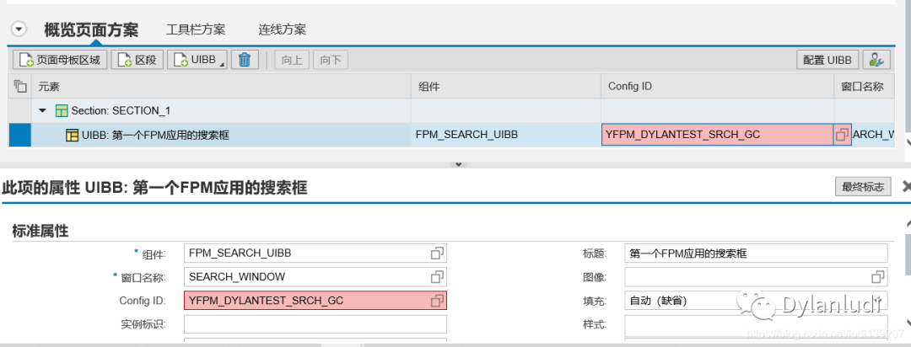
Task: Click the splitter collapse arrow between panels
Action: pyautogui.click(x=458, y=165)
